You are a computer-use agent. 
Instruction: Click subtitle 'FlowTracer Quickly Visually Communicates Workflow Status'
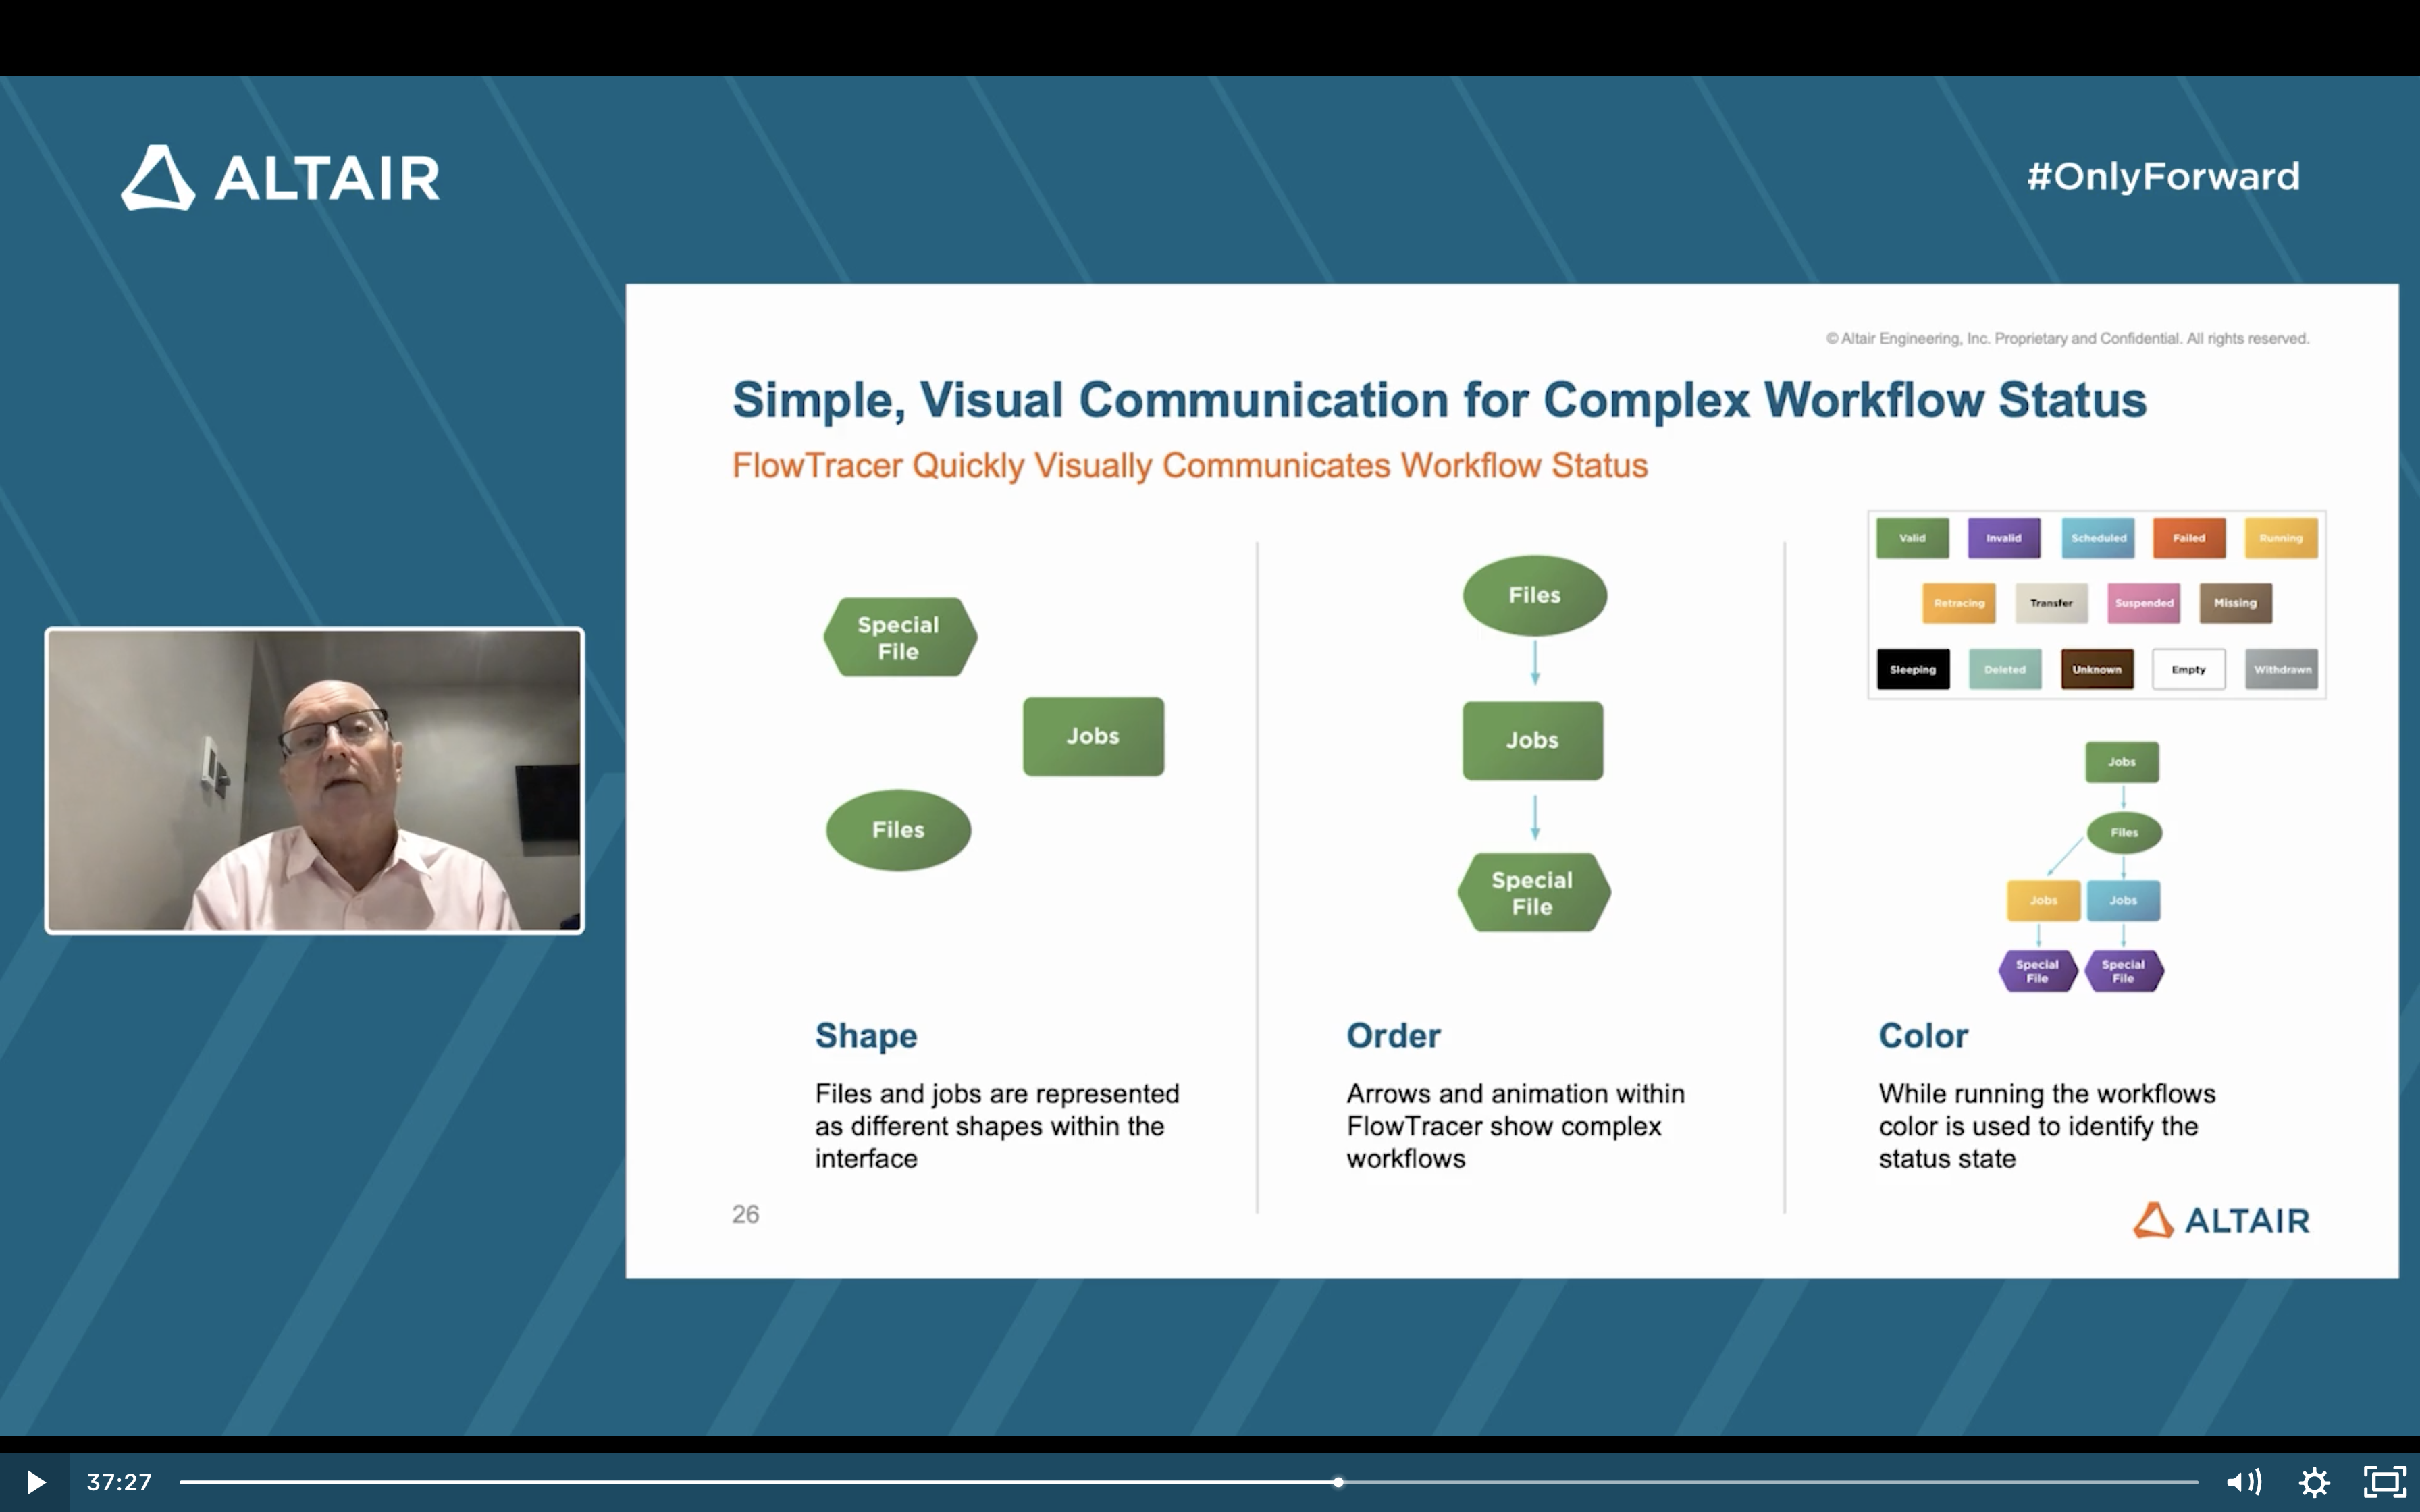1190,466
